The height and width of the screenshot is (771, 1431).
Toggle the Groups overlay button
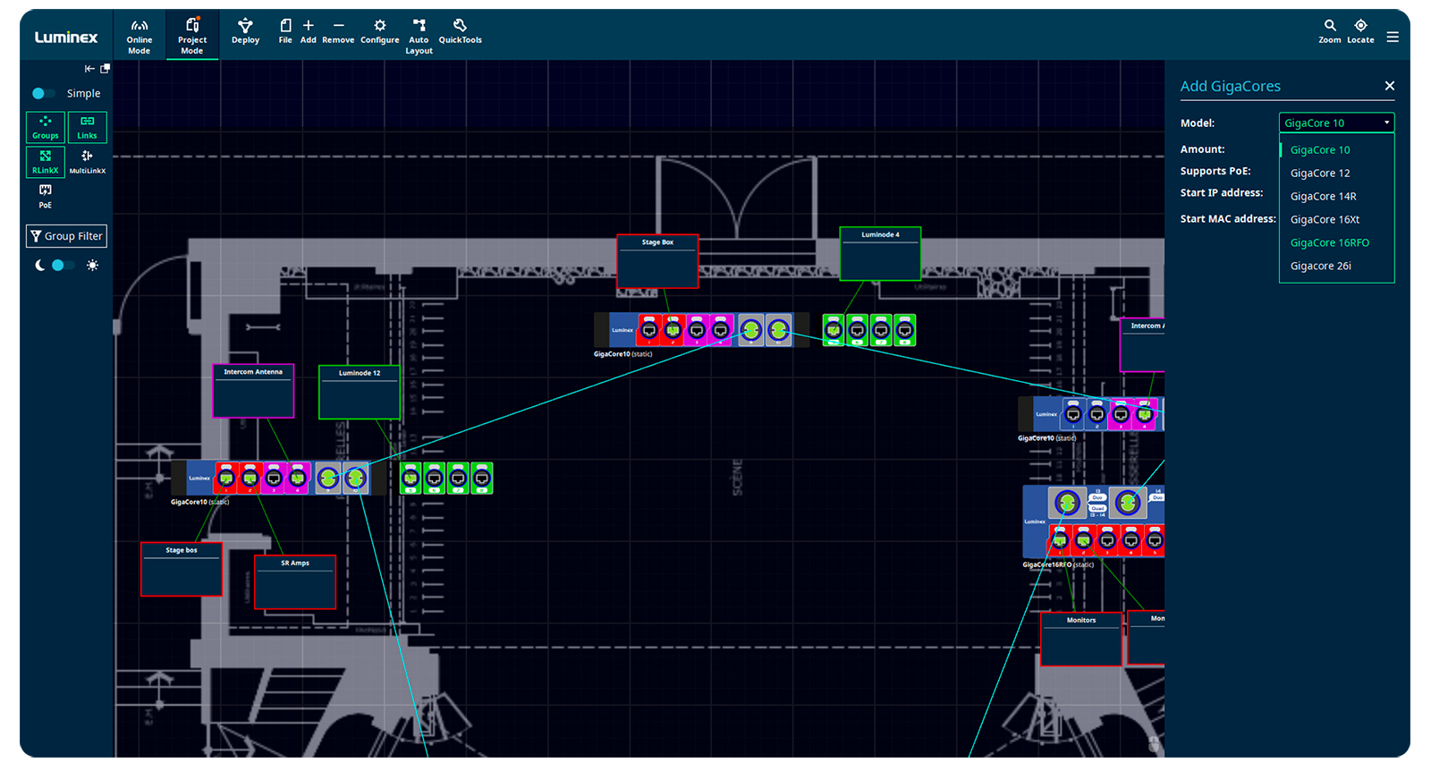46,127
